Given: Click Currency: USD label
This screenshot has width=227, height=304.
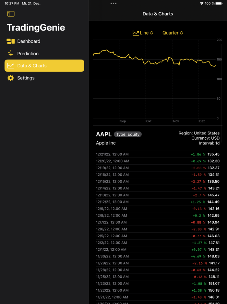Looking at the screenshot, I should click(x=205, y=138).
